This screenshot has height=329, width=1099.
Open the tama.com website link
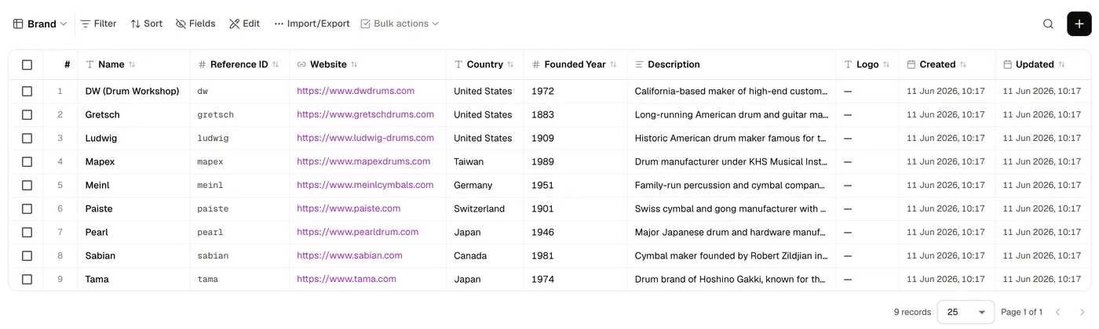coord(346,279)
